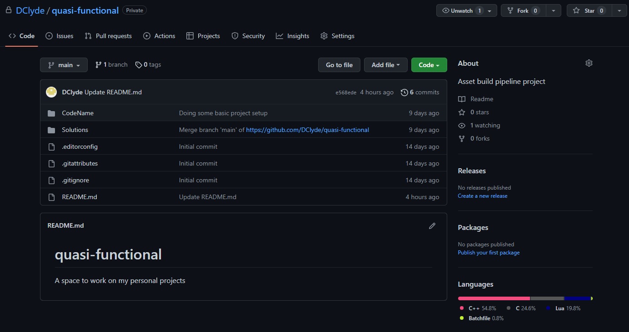Open the Star lists dropdown arrow

point(619,10)
